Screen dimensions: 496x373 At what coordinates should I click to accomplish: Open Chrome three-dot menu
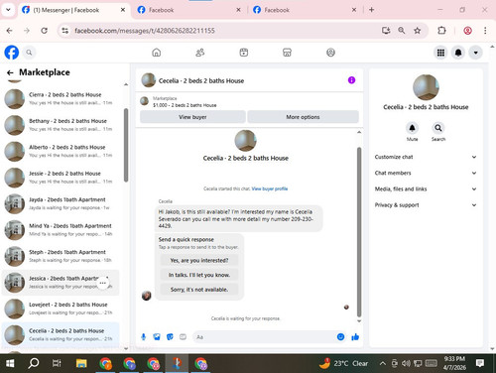[485, 31]
